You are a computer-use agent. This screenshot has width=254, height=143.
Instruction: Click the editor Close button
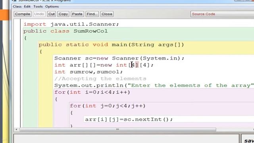click(107, 14)
